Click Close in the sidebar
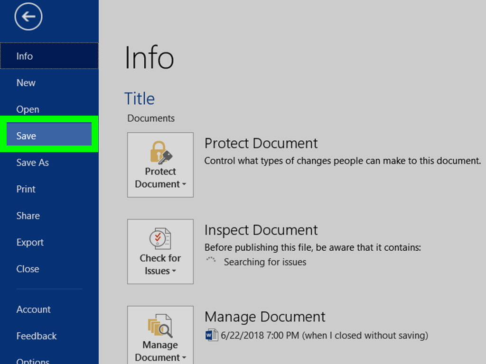This screenshot has height=364, width=486. pos(49,269)
